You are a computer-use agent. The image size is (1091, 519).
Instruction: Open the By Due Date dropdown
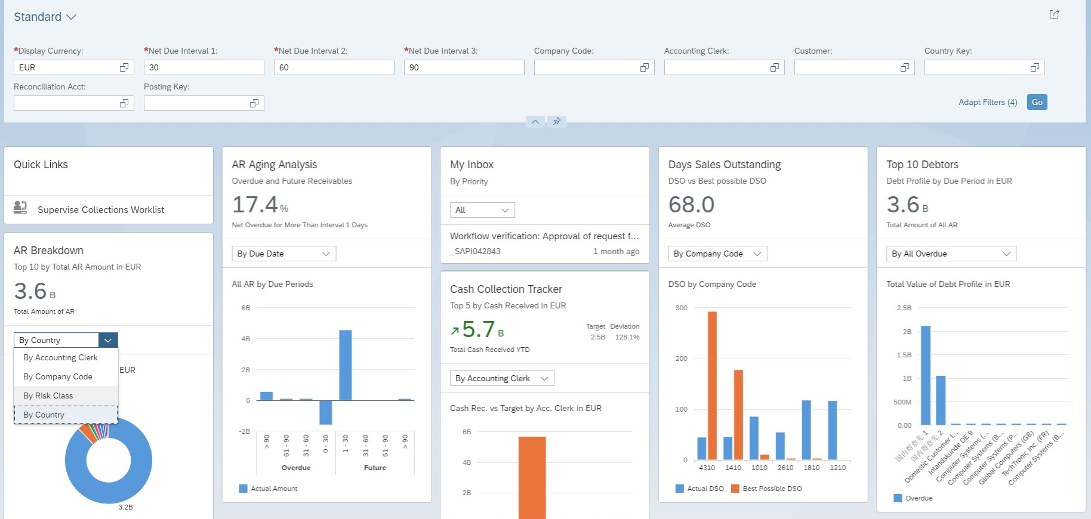[283, 254]
